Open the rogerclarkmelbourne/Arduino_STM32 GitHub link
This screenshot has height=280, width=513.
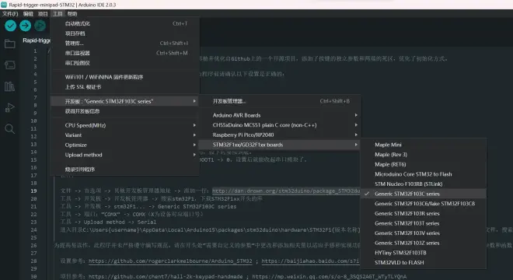[x=170, y=261]
